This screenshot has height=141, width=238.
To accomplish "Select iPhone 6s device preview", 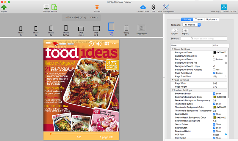I will coord(51,28).
